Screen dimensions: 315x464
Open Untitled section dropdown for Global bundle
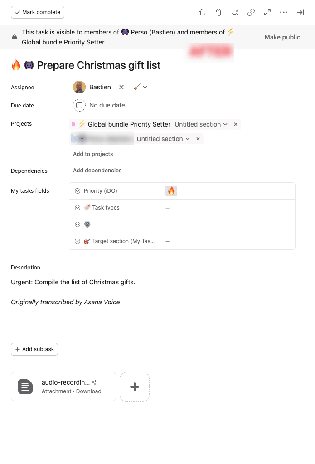(201, 124)
